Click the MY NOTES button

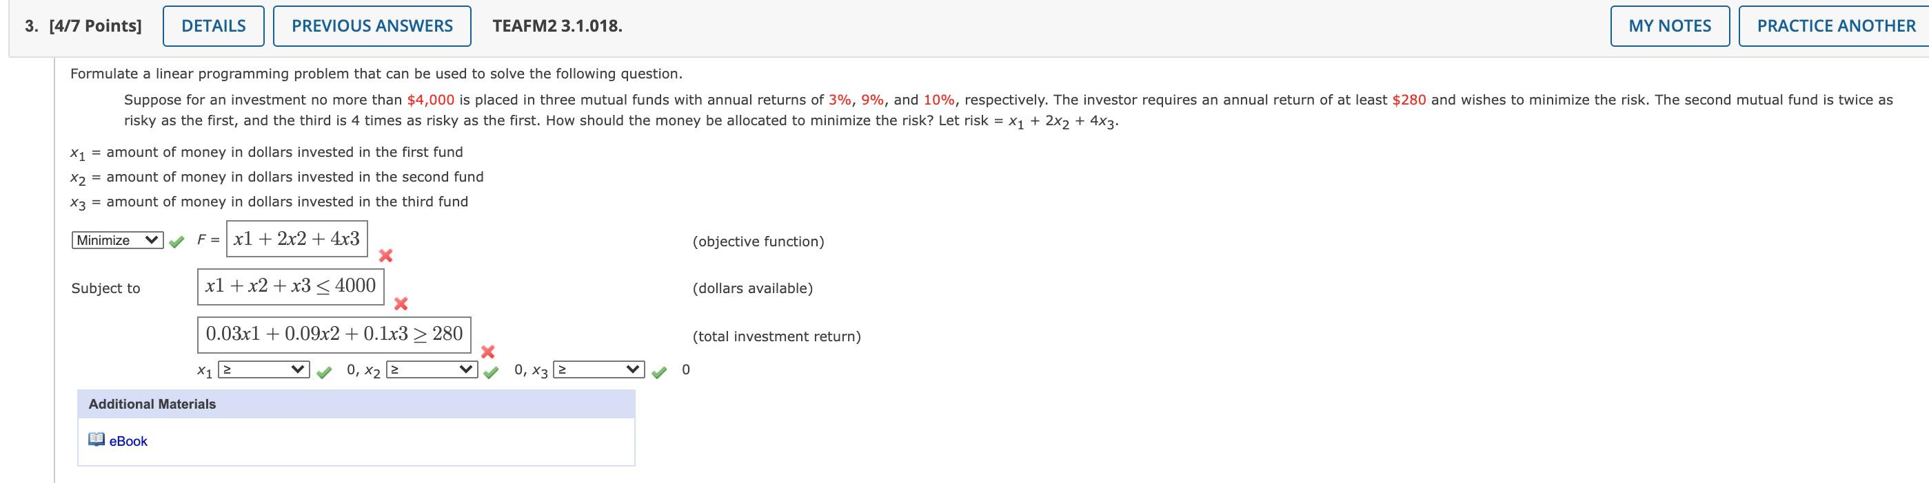[1669, 25]
